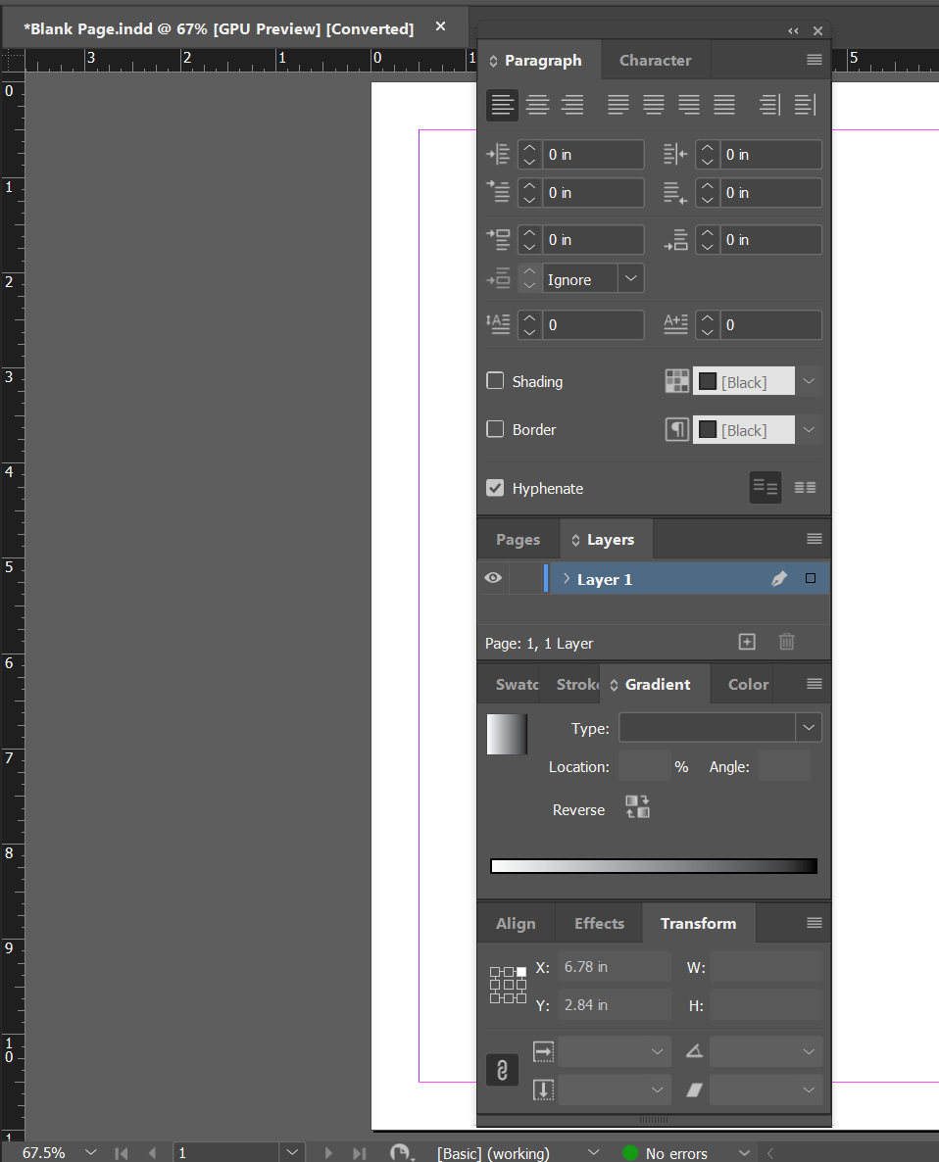The image size is (939, 1162).
Task: Select Align to baseline grid icon
Action: [x=805, y=488]
